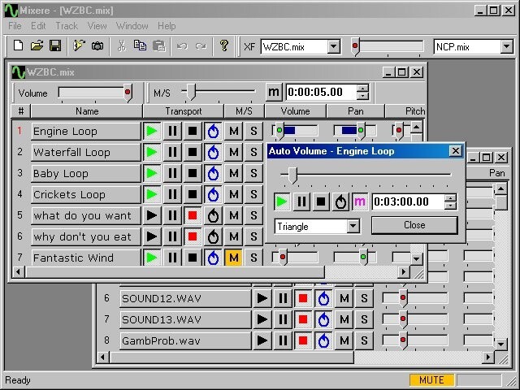Expand the NCP.mix crossfader dropdown

coord(507,47)
